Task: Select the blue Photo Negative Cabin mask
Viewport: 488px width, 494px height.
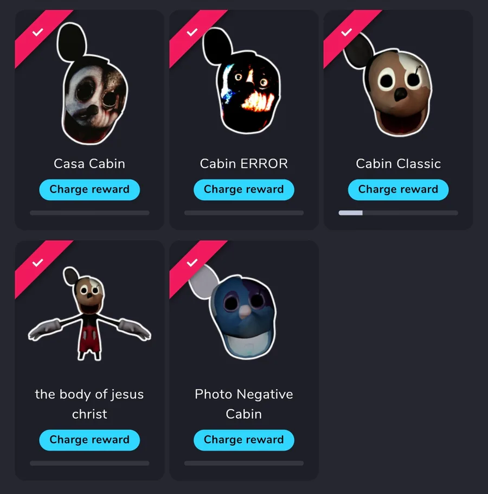Action: pyautogui.click(x=233, y=312)
